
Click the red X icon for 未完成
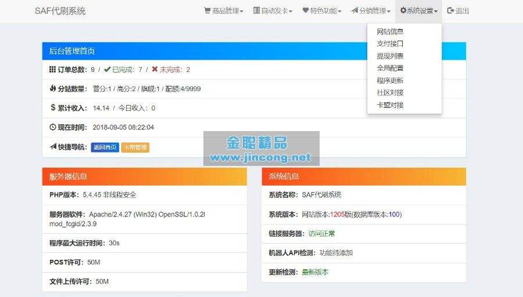point(155,69)
